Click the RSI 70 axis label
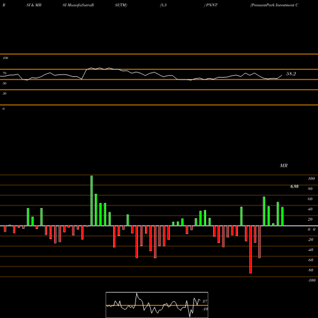The width and height of the screenshot is (318, 318). click(4, 73)
